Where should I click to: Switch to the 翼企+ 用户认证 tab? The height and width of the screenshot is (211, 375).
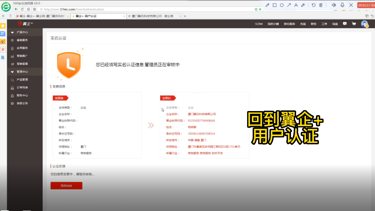pos(98,16)
